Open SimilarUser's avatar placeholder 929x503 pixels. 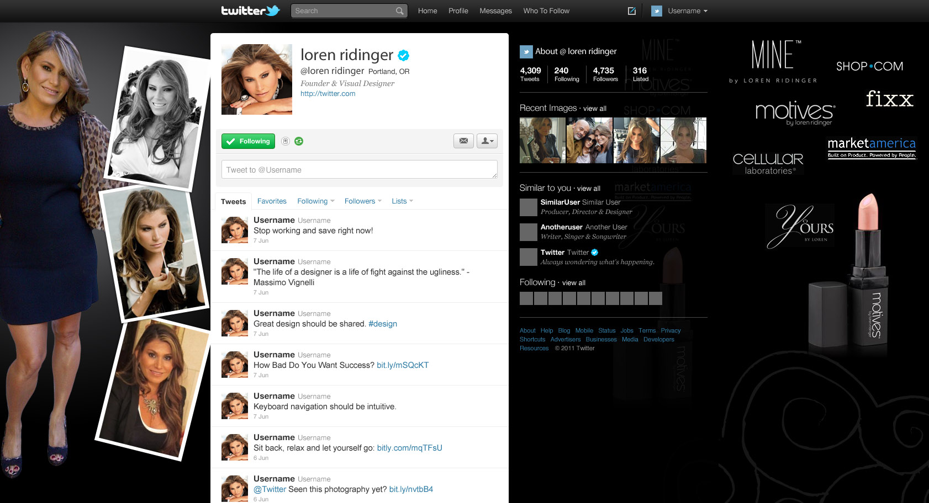[x=529, y=207]
